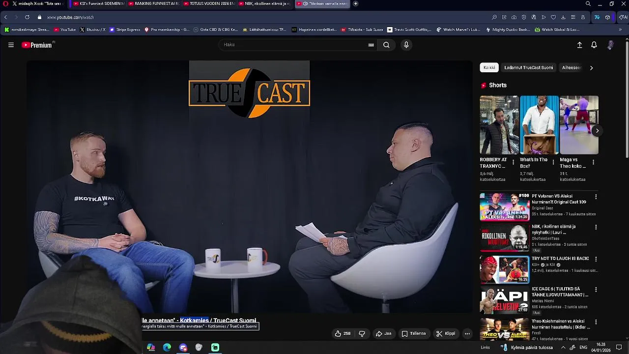This screenshot has width=629, height=354.
Task: Save video with Tallenna button
Action: (414, 333)
